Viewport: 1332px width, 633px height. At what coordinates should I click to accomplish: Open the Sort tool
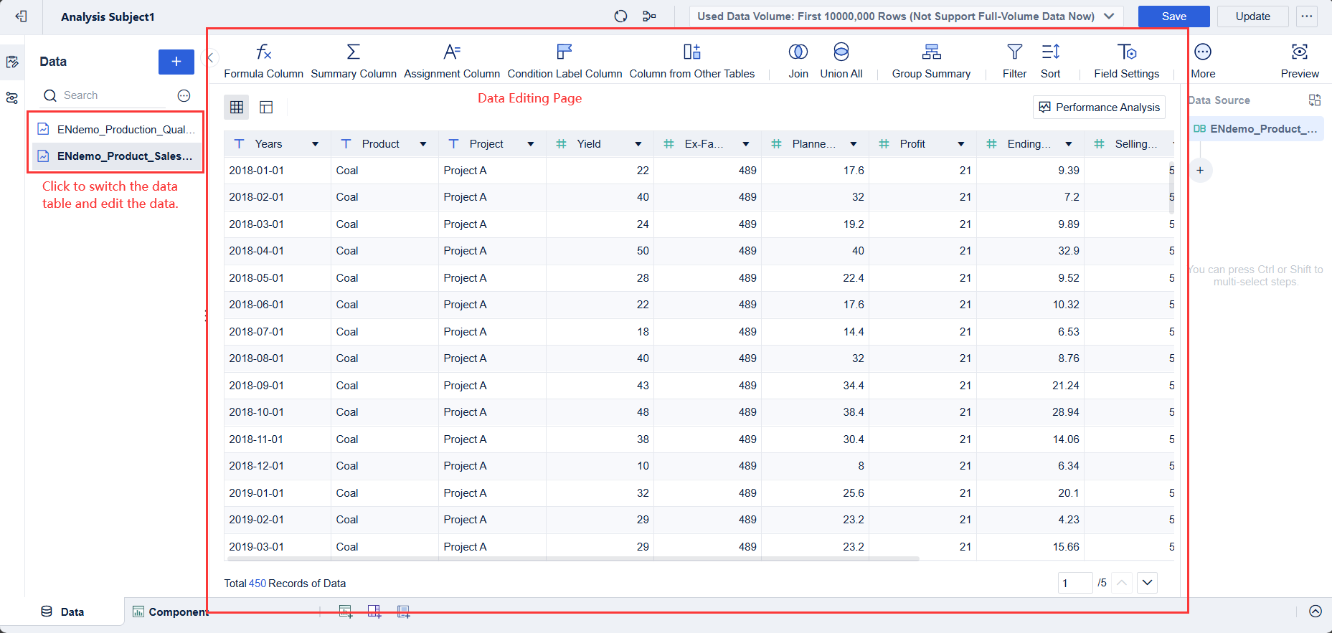point(1051,61)
